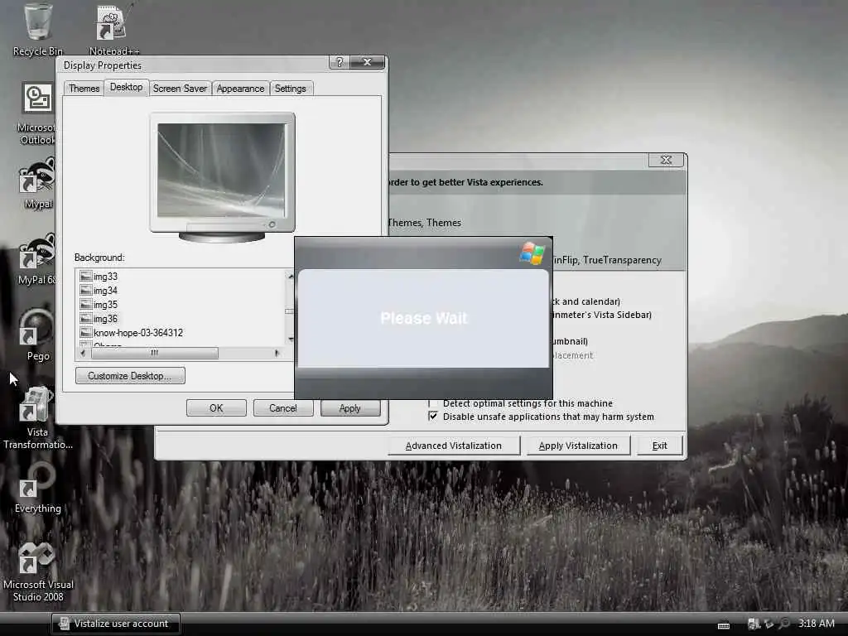Viewport: 848px width, 636px height.
Task: Click the keyboard icon in the taskbar
Action: point(724,625)
